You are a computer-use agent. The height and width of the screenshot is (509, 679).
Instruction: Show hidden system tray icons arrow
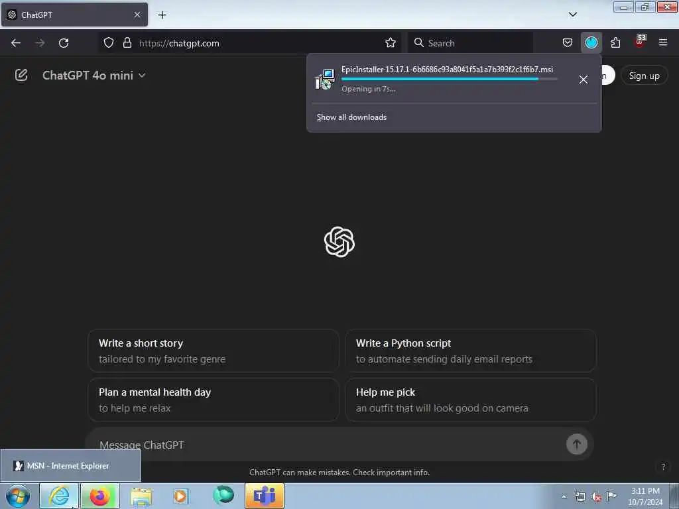pyautogui.click(x=564, y=496)
